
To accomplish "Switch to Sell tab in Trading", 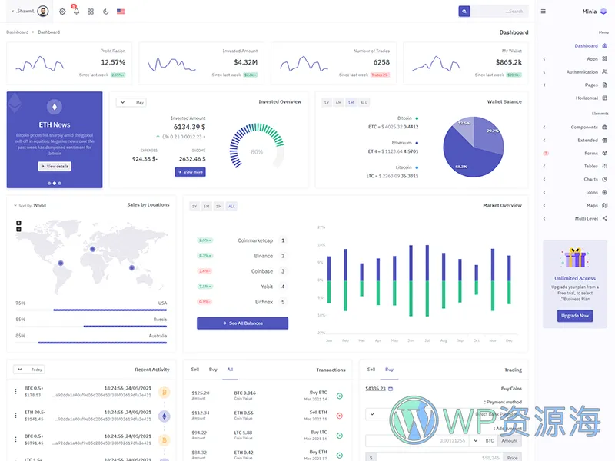I will pos(371,370).
